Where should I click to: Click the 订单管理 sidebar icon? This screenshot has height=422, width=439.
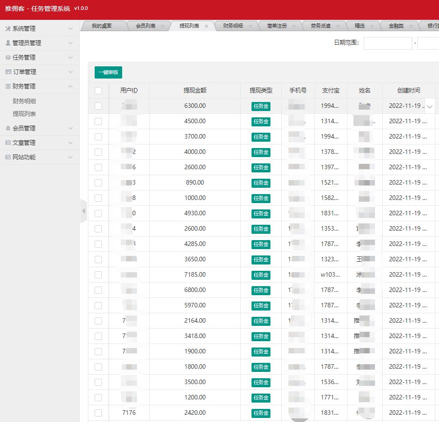(8, 72)
